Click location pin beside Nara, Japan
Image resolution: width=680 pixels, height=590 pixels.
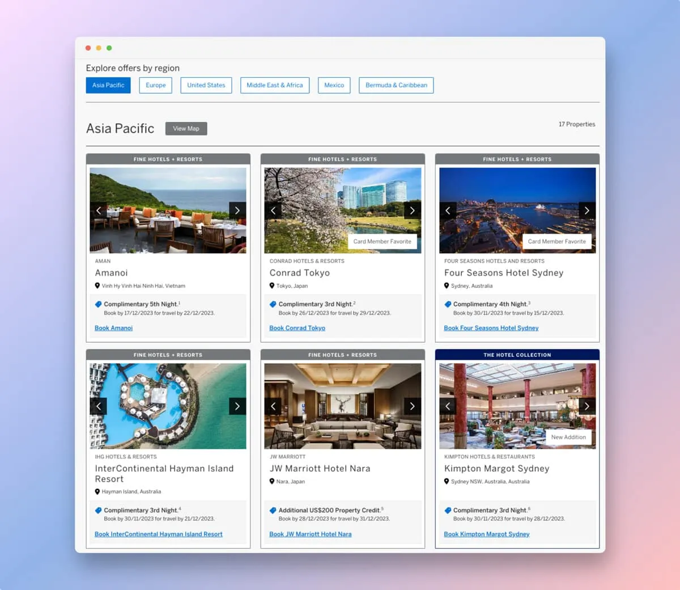coord(272,482)
